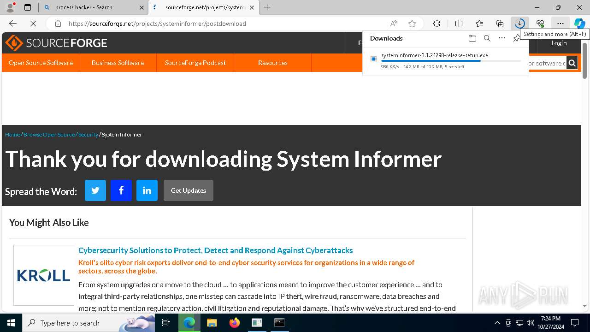Open the Extensions puzzle icon
590x332 pixels.
click(437, 24)
